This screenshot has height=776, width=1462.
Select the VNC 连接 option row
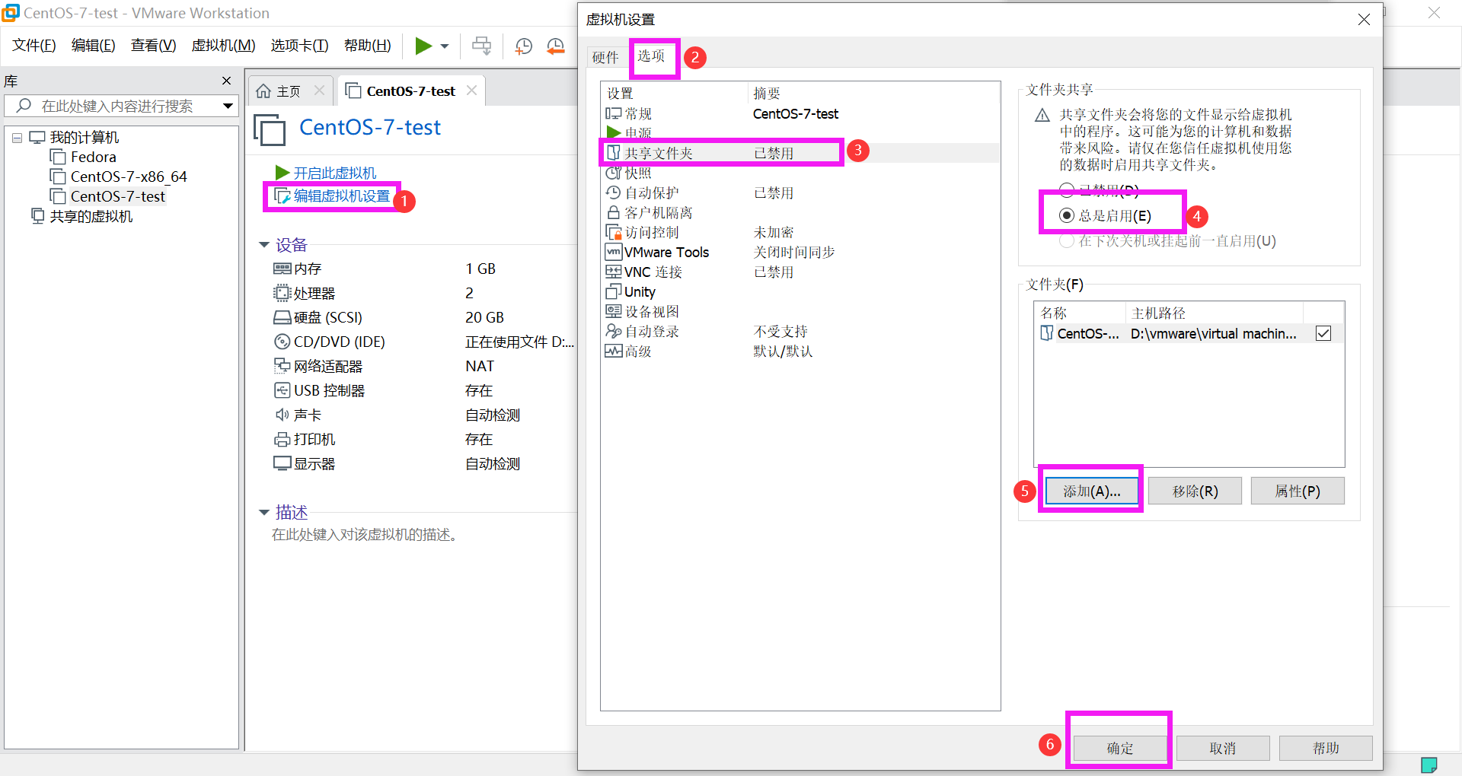pos(800,272)
